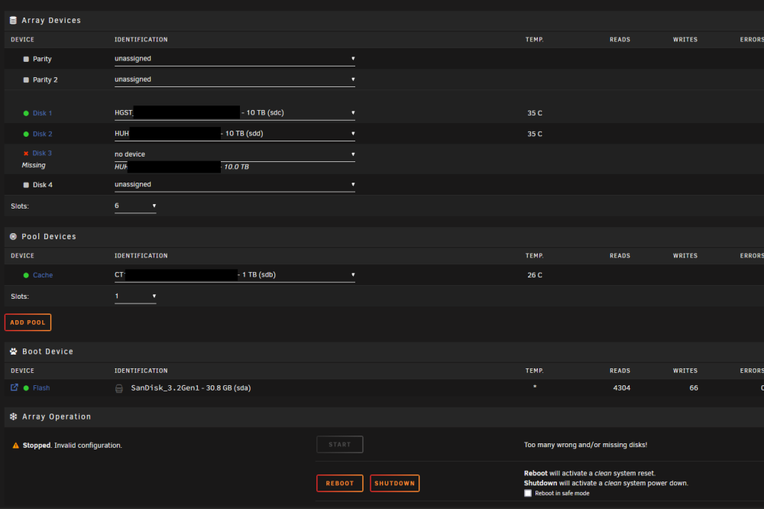
Task: Open the Disk 2 device dropdown (sdd)
Action: point(235,134)
